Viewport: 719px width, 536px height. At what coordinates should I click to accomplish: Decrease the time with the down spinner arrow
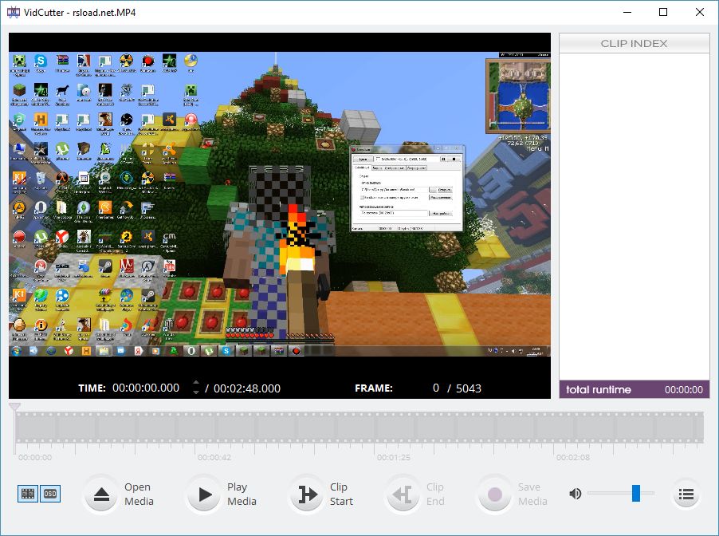pos(196,392)
